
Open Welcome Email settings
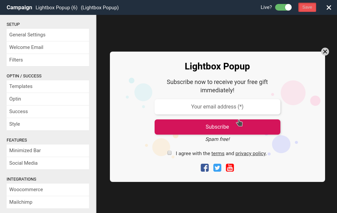pyautogui.click(x=48, y=47)
